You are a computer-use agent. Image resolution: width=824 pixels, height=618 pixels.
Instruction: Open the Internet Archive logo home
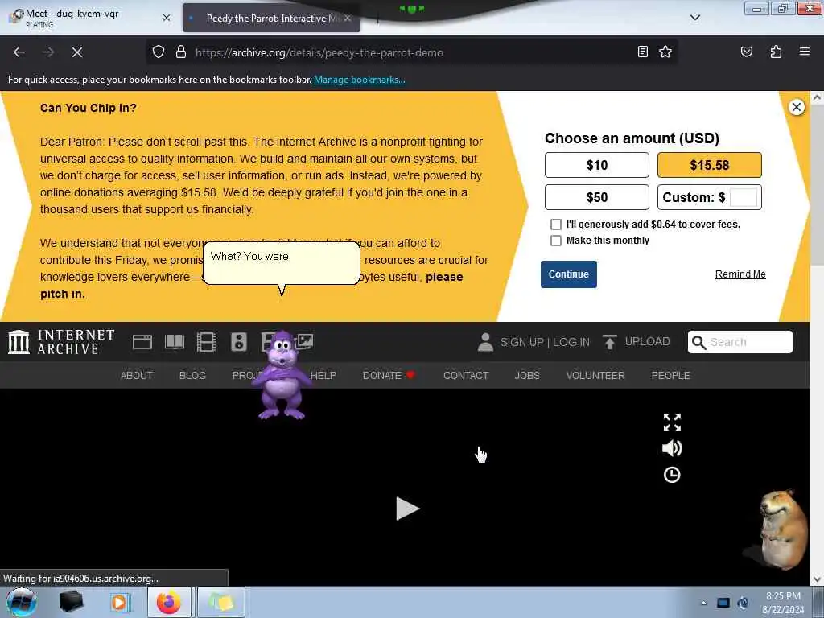pos(61,341)
